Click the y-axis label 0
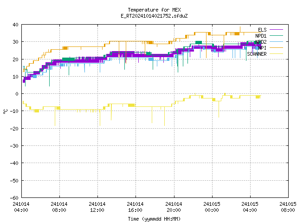Viewport: 297px width, 223px height. coord(17,94)
